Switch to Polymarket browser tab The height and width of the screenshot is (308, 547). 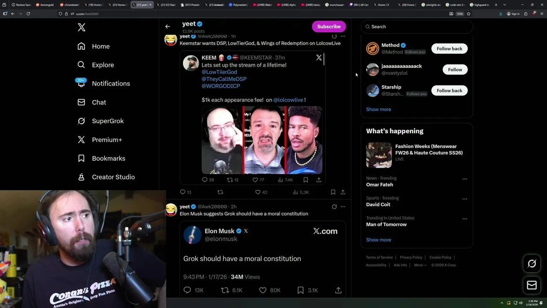[x=238, y=5]
